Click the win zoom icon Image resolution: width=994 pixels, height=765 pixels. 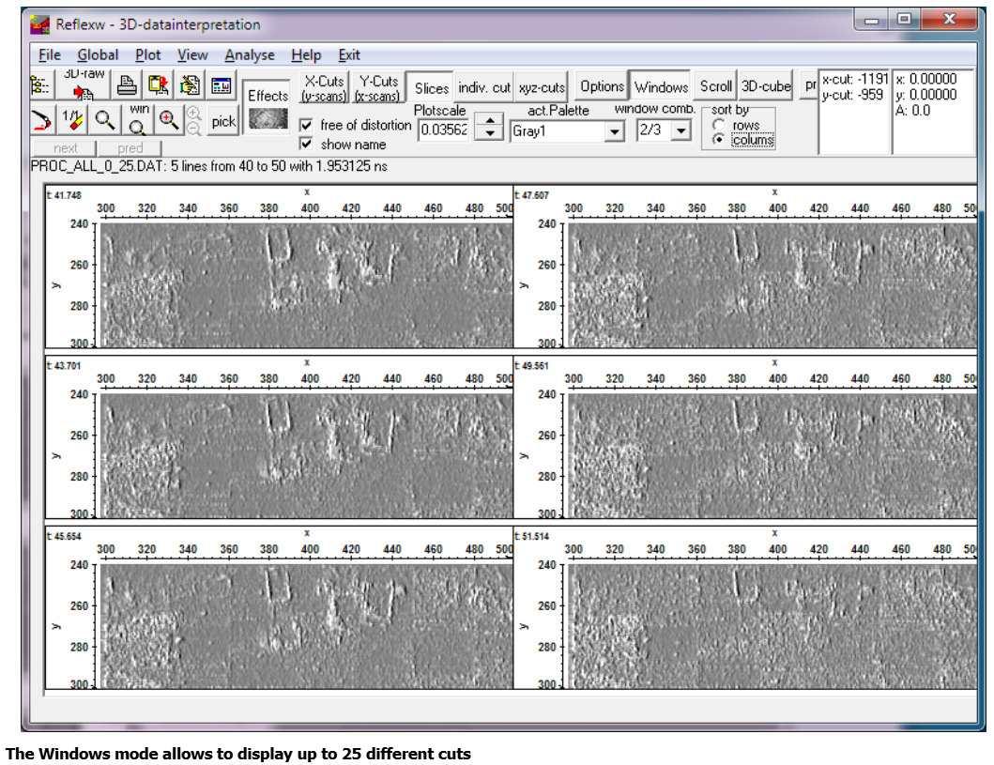[x=137, y=120]
